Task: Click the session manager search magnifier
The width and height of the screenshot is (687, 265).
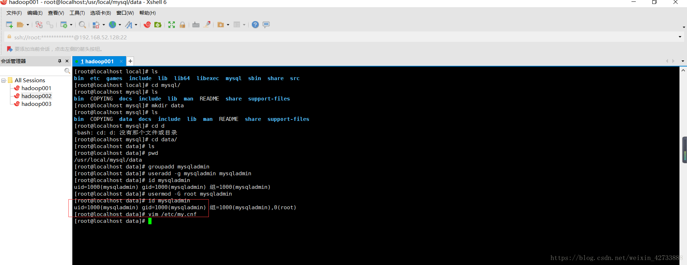Action: click(67, 71)
